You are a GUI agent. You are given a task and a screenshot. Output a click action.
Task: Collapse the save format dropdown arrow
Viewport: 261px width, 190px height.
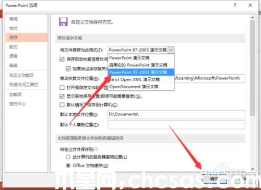tap(171, 50)
